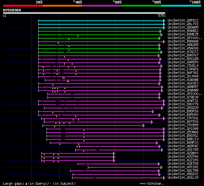
Task: Click the UniRef100_Q2QWY0 label
Action: coord(183,153)
